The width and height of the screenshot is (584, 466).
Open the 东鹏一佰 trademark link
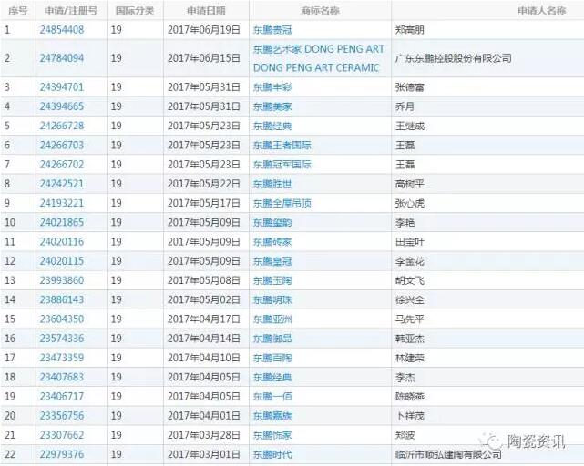(272, 397)
